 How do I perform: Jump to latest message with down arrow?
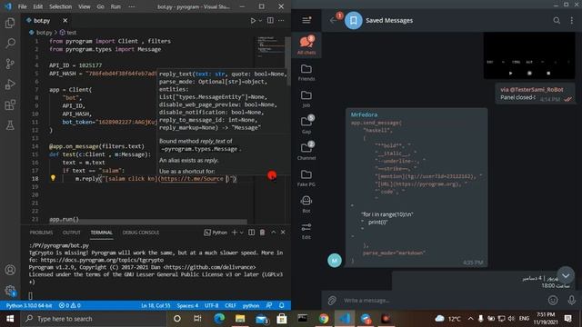pyautogui.click(x=566, y=276)
